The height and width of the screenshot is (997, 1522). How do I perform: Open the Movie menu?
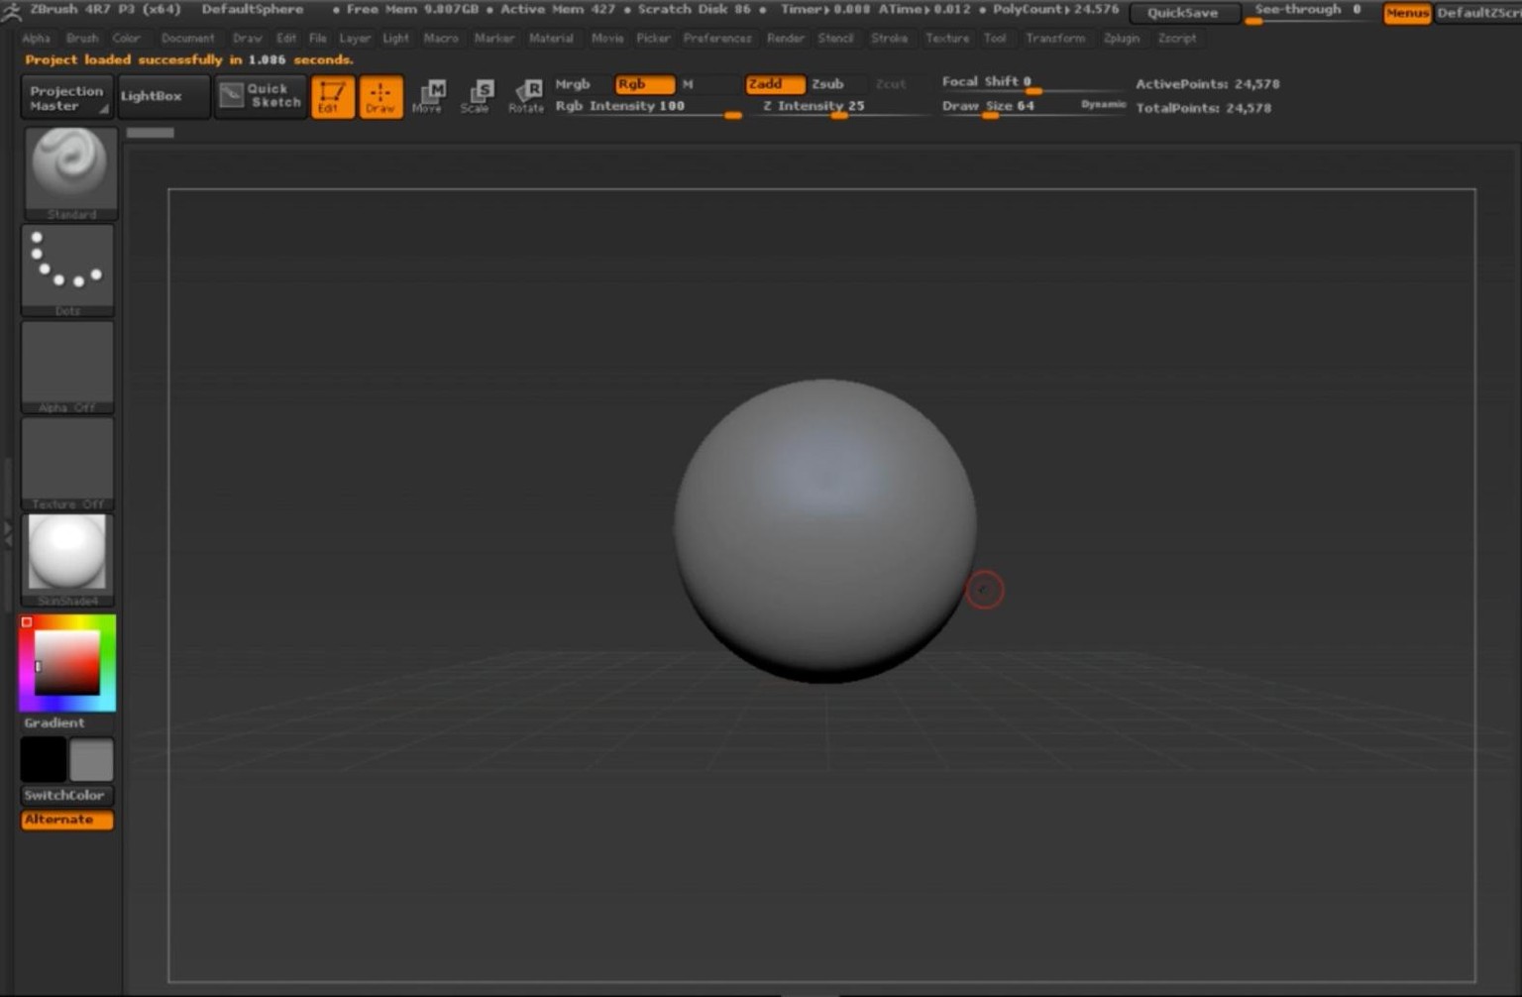(x=607, y=38)
